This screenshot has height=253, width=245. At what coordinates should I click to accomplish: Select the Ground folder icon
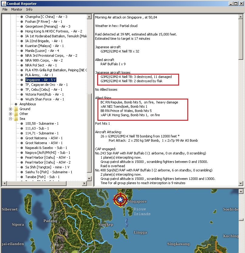point(16,109)
